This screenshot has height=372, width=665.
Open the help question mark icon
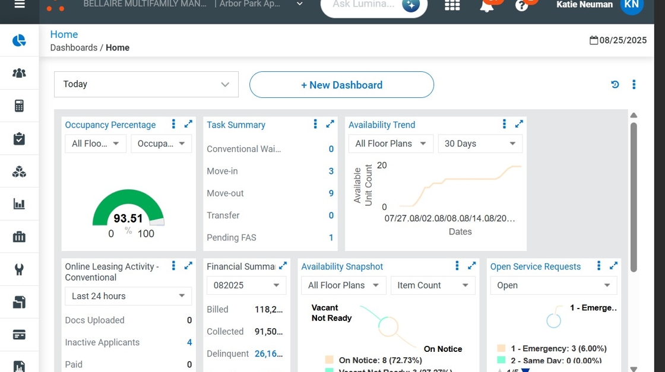521,5
